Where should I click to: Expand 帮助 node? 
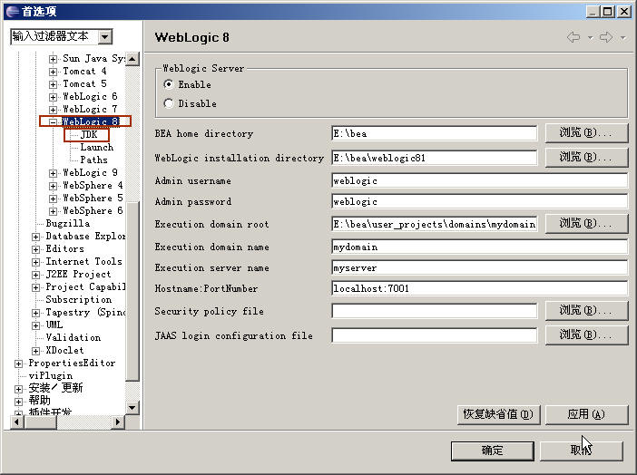pos(18,402)
